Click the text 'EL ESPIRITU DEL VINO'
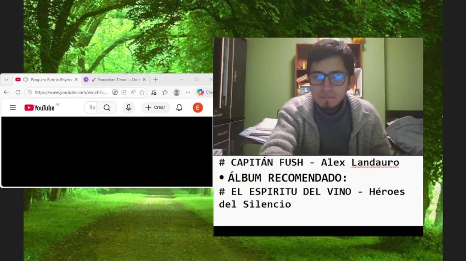Image resolution: width=466 pixels, height=261 pixels. [291, 191]
